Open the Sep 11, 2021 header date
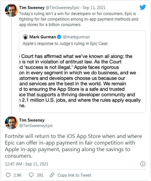This screenshot has width=151, height=181. pos(94,8)
